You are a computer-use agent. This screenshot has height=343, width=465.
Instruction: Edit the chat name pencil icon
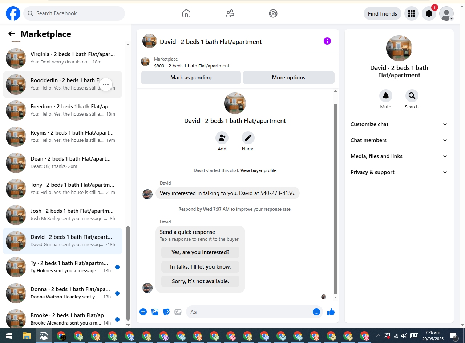point(248,138)
